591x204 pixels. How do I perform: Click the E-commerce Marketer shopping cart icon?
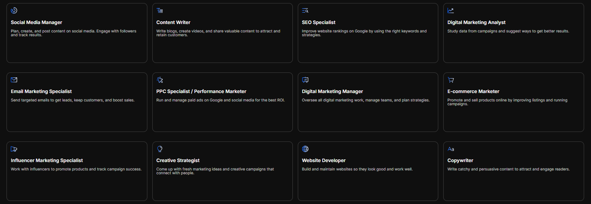(x=451, y=80)
